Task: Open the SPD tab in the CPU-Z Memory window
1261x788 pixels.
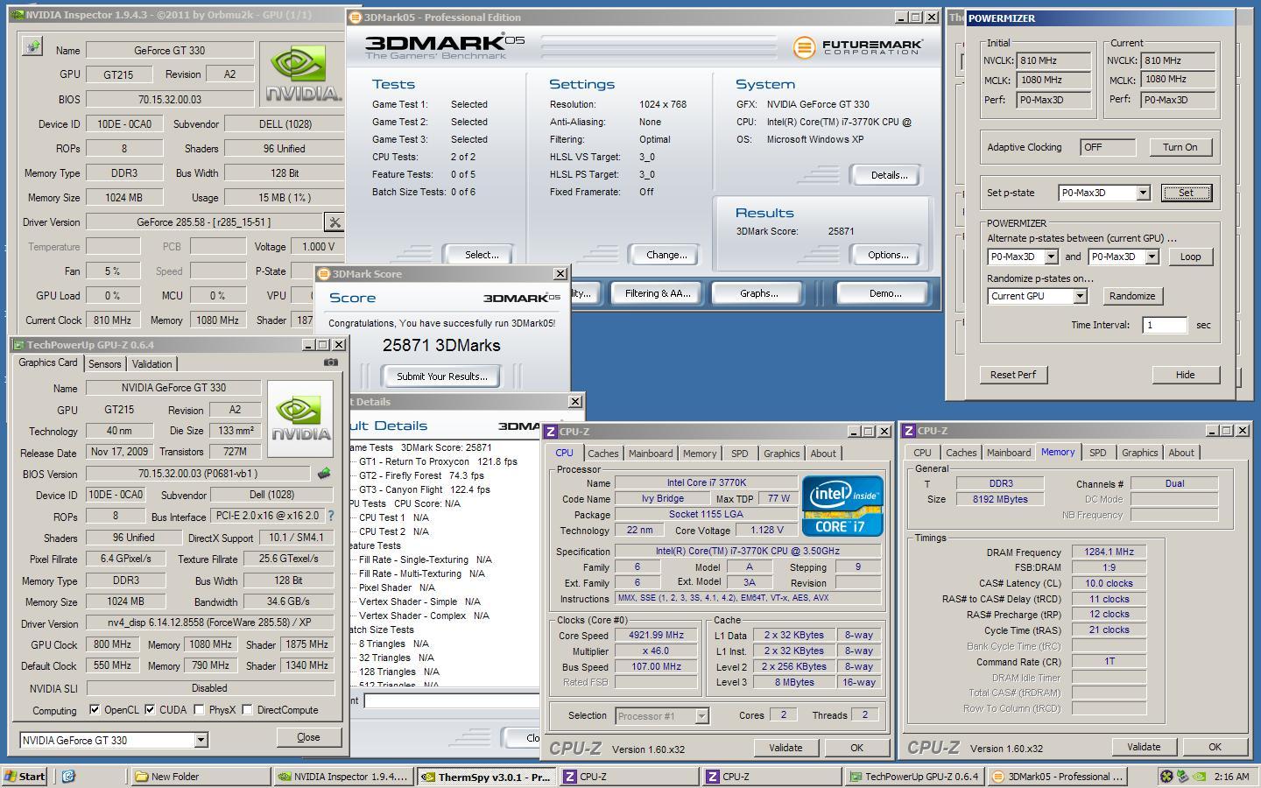Action: click(1098, 453)
